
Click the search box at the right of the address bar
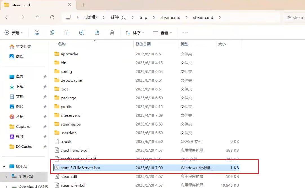[x=295, y=17]
